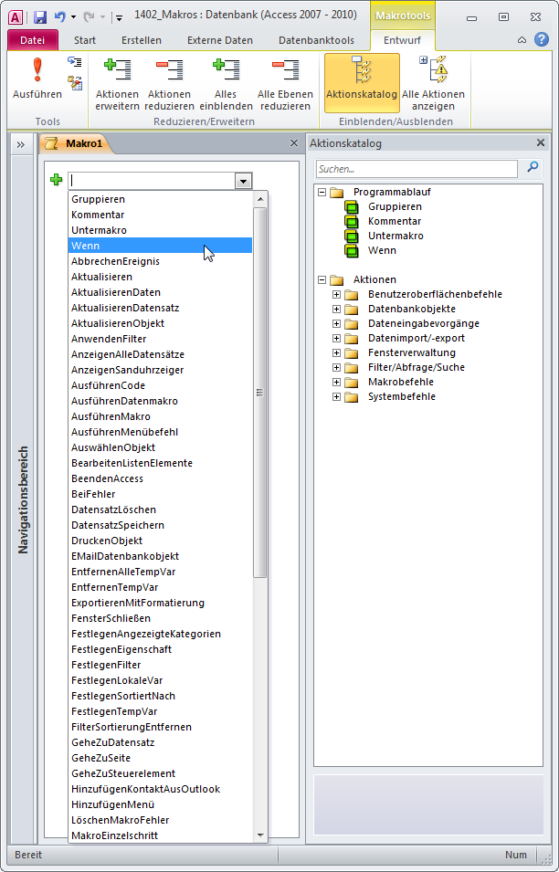Close the Makro1 document tab
This screenshot has width=559, height=872.
[293, 143]
